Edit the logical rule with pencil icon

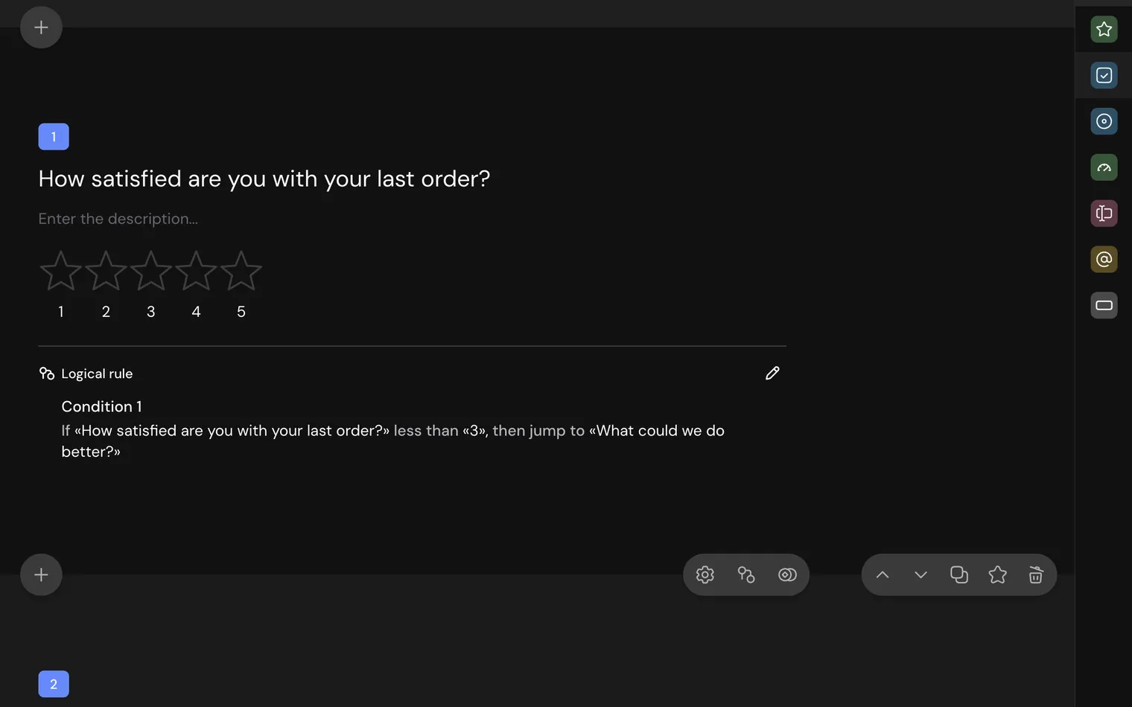coord(772,373)
